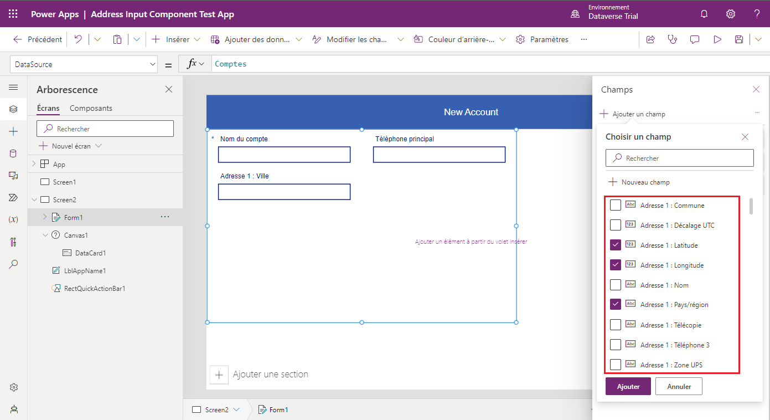Click the Undo arrow icon
This screenshot has height=420, width=770.
[x=79, y=39]
